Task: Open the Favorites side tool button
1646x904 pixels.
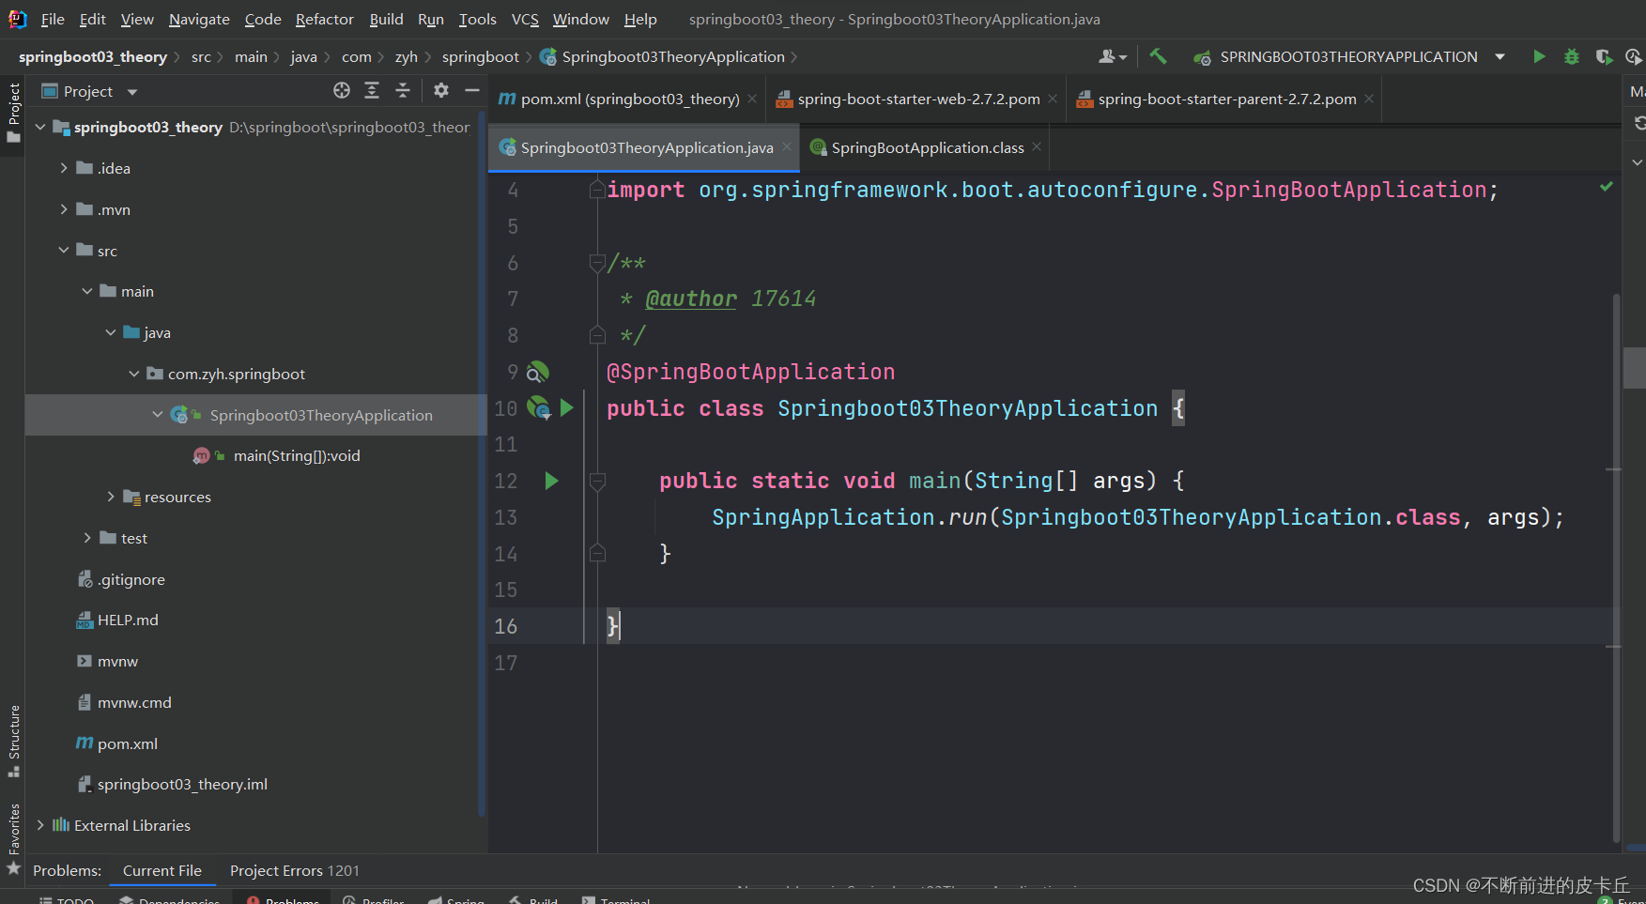Action: [13, 838]
